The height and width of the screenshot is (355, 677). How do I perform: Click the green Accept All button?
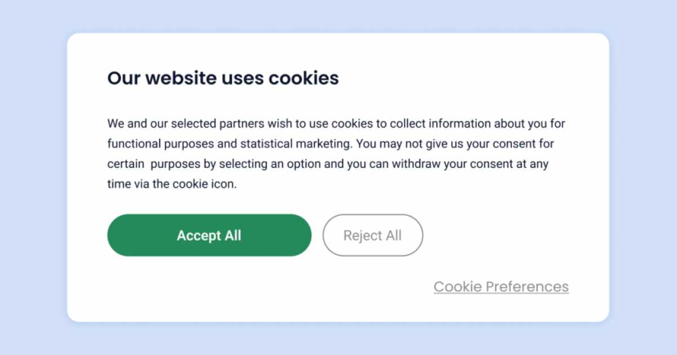[x=209, y=236]
